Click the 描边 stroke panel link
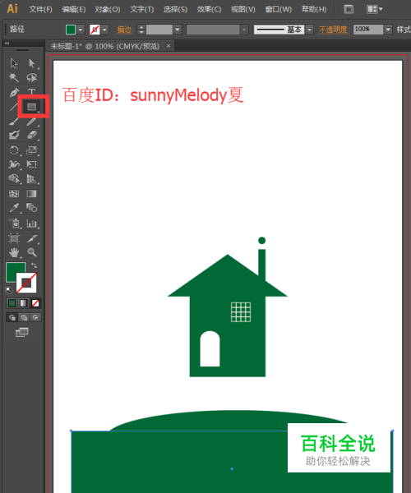 click(x=125, y=30)
